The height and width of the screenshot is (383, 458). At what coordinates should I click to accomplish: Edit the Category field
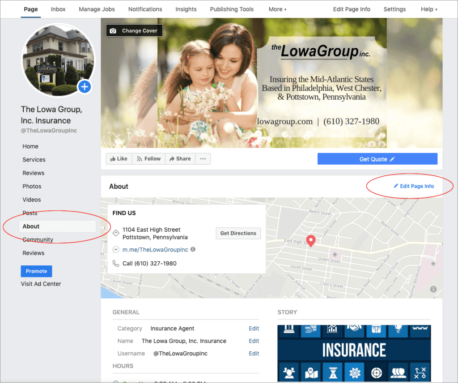pyautogui.click(x=254, y=328)
